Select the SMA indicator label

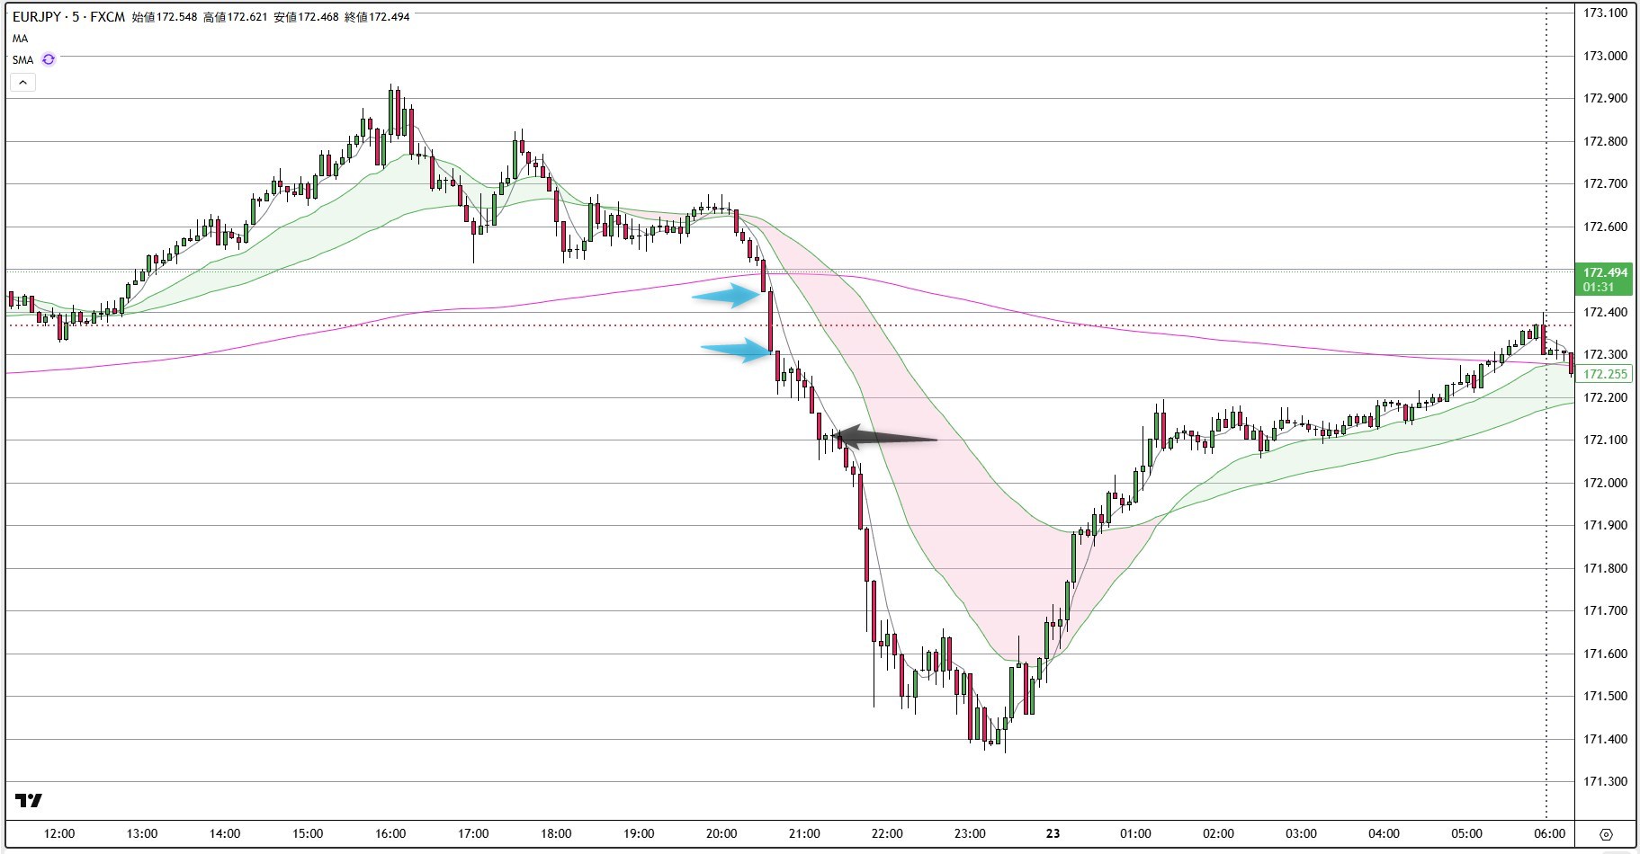click(x=22, y=59)
